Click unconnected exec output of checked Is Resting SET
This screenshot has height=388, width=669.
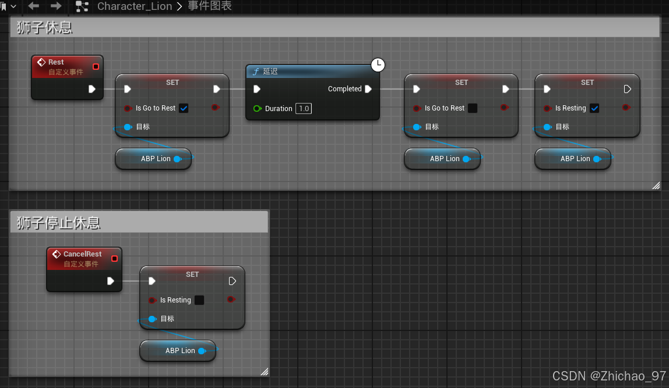point(627,89)
